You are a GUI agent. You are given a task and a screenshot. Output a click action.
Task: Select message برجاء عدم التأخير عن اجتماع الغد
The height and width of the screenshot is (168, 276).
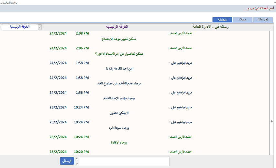click(119, 84)
